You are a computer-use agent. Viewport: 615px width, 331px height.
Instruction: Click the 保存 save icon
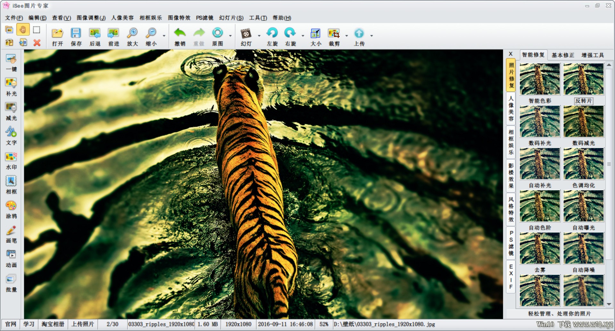76,33
